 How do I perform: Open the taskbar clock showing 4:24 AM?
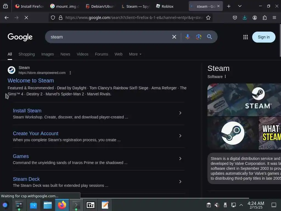pyautogui.click(x=256, y=205)
